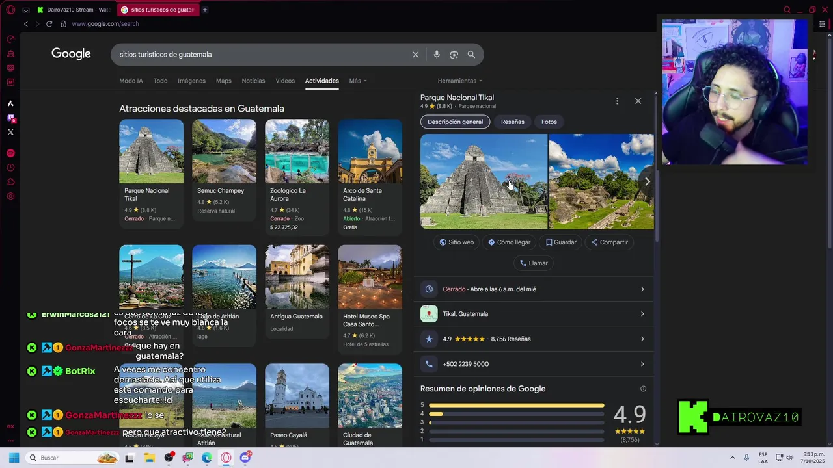Open the Opera GX main menu logo
The width and height of the screenshot is (833, 468).
click(10, 10)
